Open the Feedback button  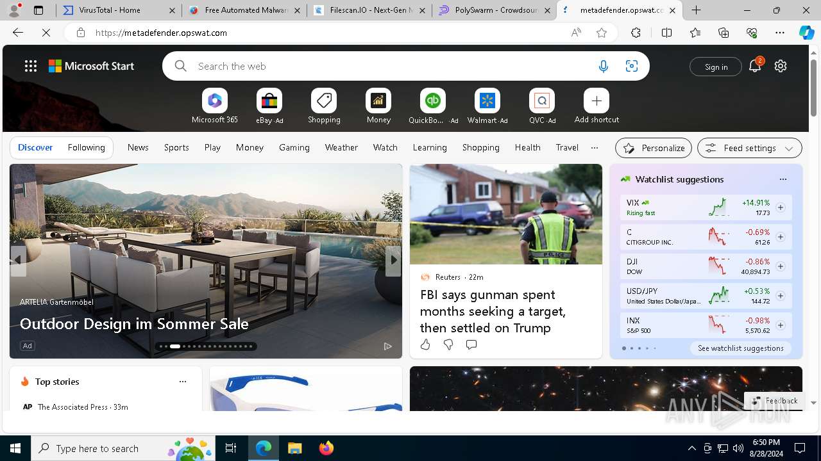[x=774, y=401]
